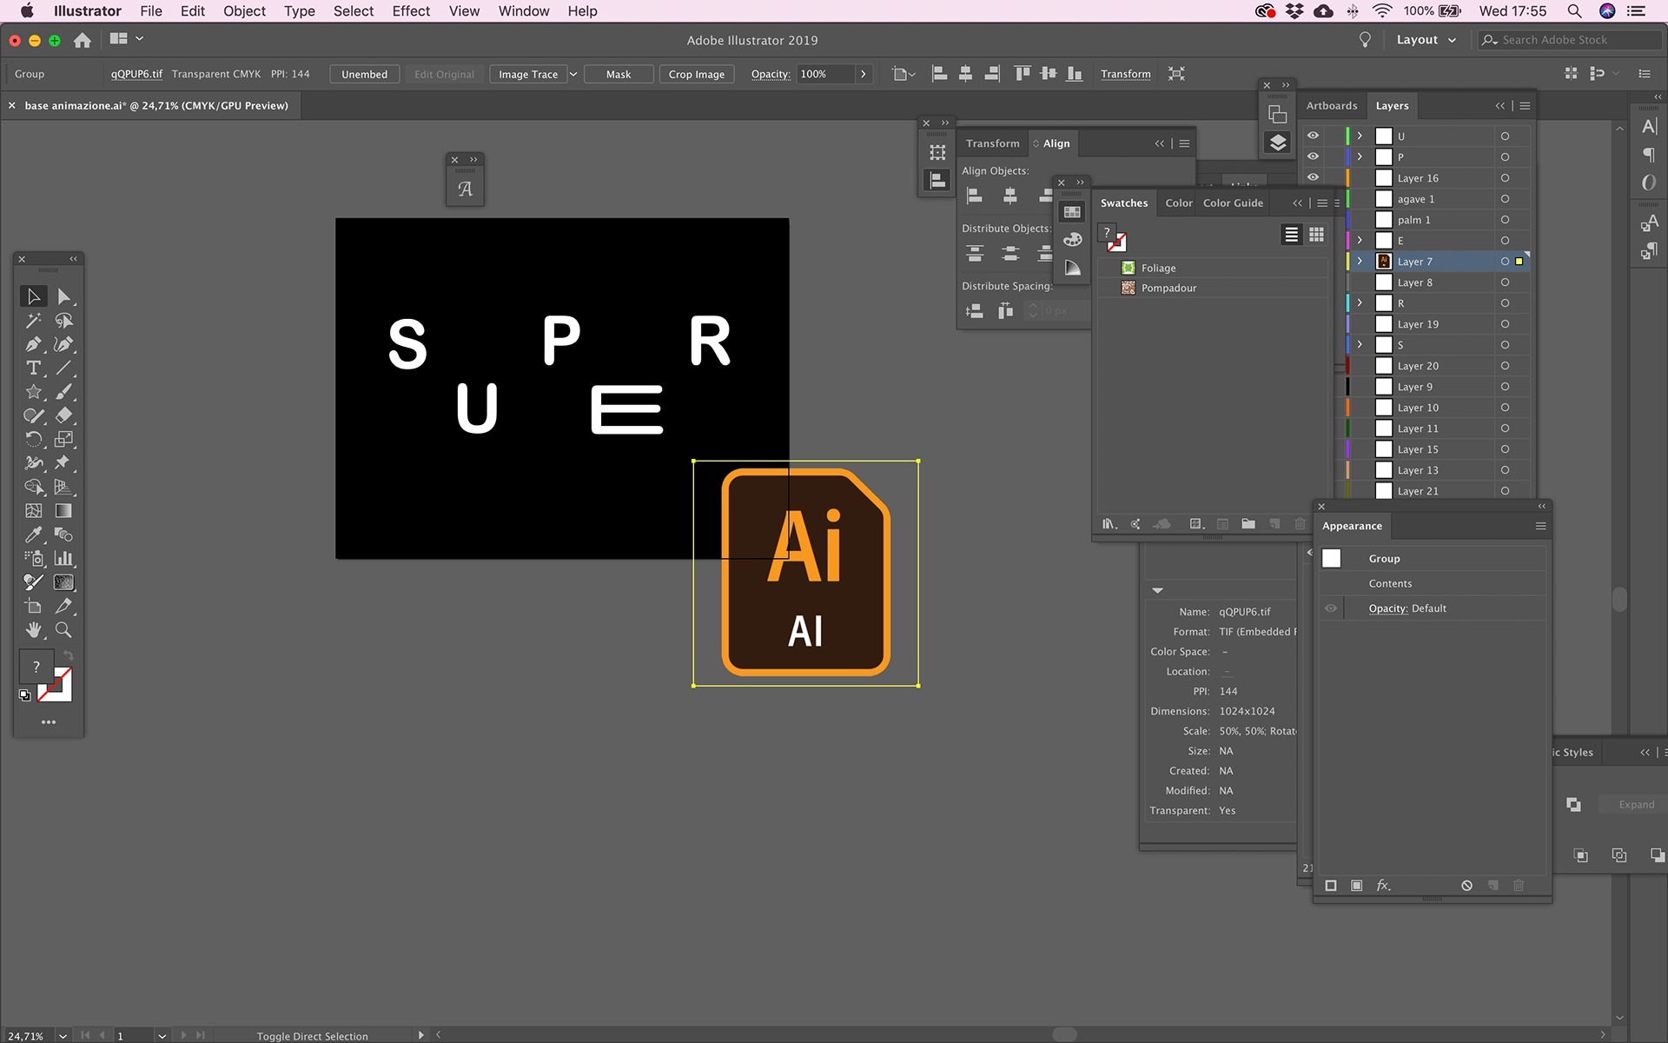Pick the Magic Wand tool
1668x1043 pixels.
pyautogui.click(x=33, y=321)
